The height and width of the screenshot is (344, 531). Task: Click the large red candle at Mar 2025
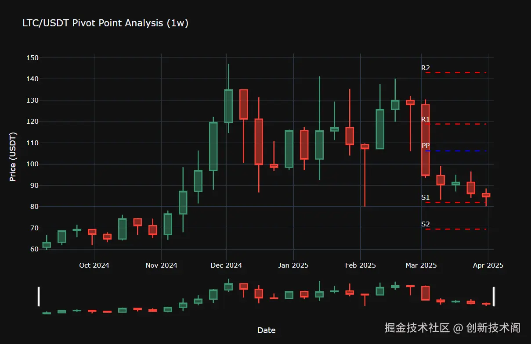click(x=425, y=140)
